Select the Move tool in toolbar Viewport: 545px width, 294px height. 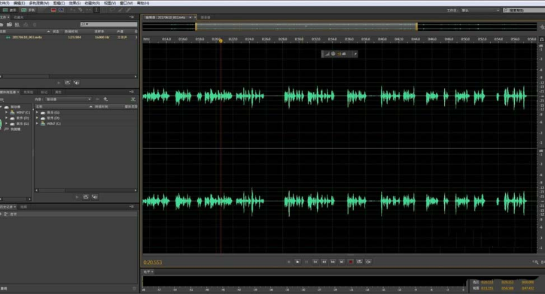point(73,10)
